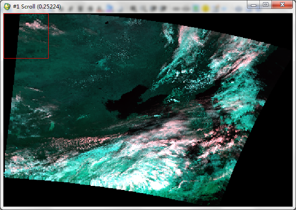The height and width of the screenshot is (210, 296).
Task: Click the ENVI icon in the title bar
Action: click(x=7, y=6)
